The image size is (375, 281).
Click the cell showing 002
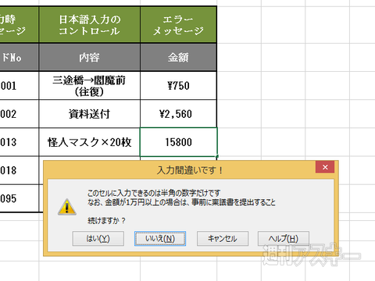click(20, 114)
